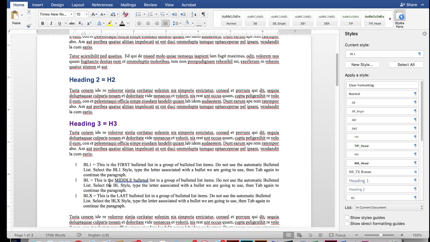Toggle Subscript X2 formatting

[x=81, y=24]
